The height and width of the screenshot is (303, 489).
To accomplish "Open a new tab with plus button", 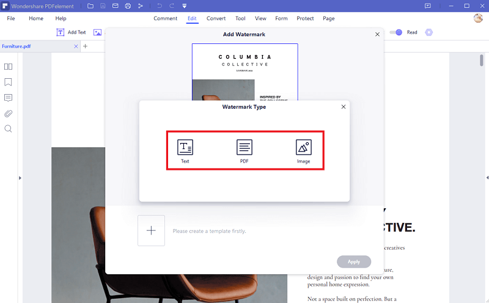I will [85, 46].
